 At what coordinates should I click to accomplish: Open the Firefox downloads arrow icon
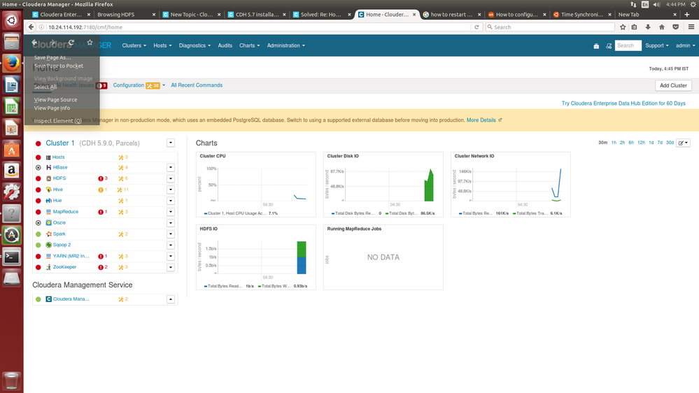(648, 27)
